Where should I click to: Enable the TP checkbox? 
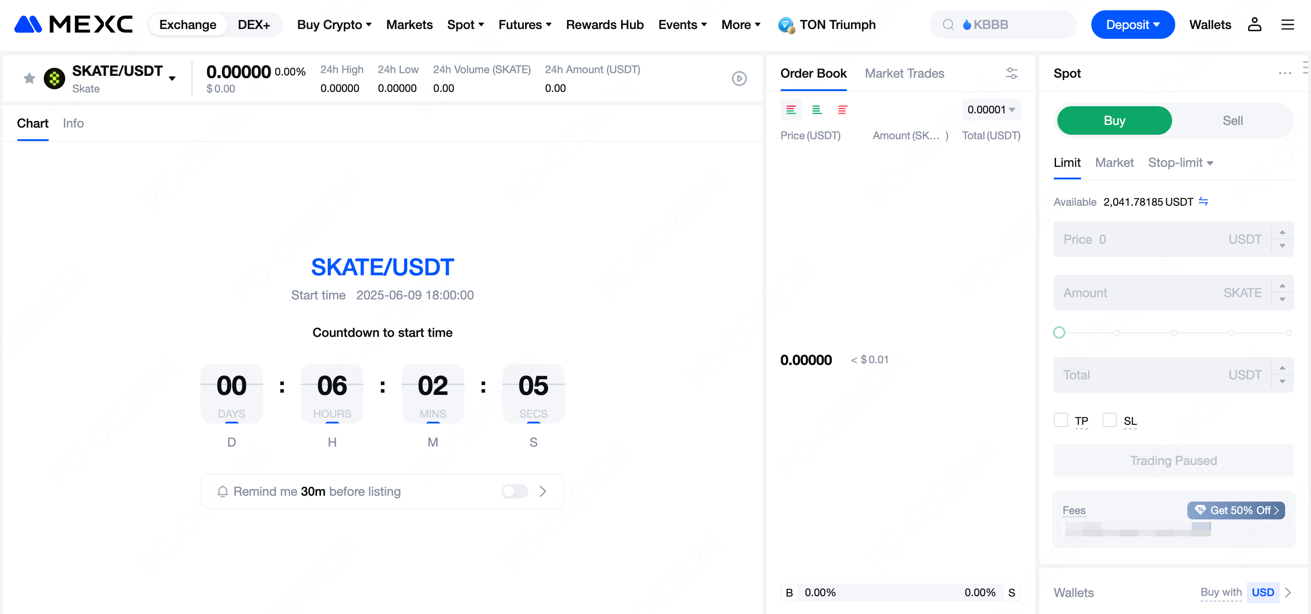point(1061,420)
